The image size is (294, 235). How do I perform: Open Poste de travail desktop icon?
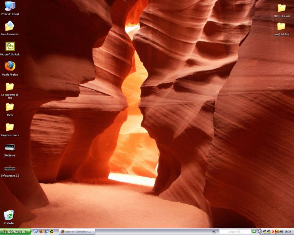(10, 6)
